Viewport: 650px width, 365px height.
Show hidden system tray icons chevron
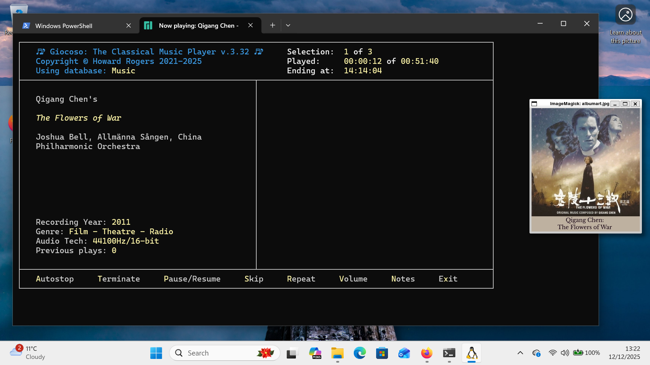(520, 353)
